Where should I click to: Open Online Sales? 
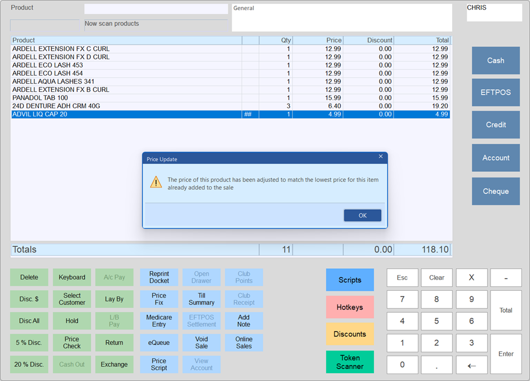pos(244,343)
